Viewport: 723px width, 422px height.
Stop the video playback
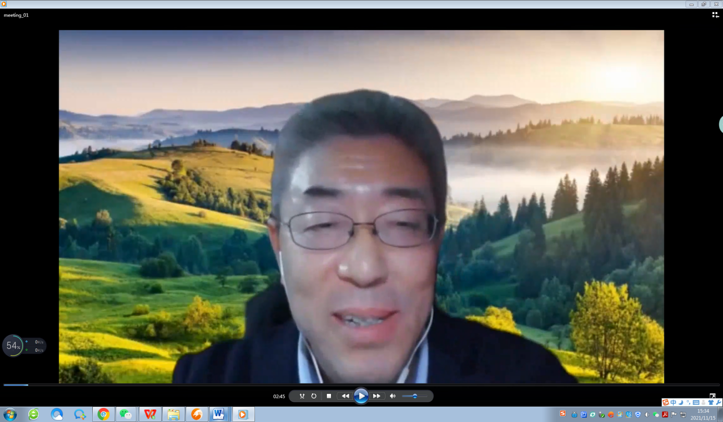click(x=329, y=396)
